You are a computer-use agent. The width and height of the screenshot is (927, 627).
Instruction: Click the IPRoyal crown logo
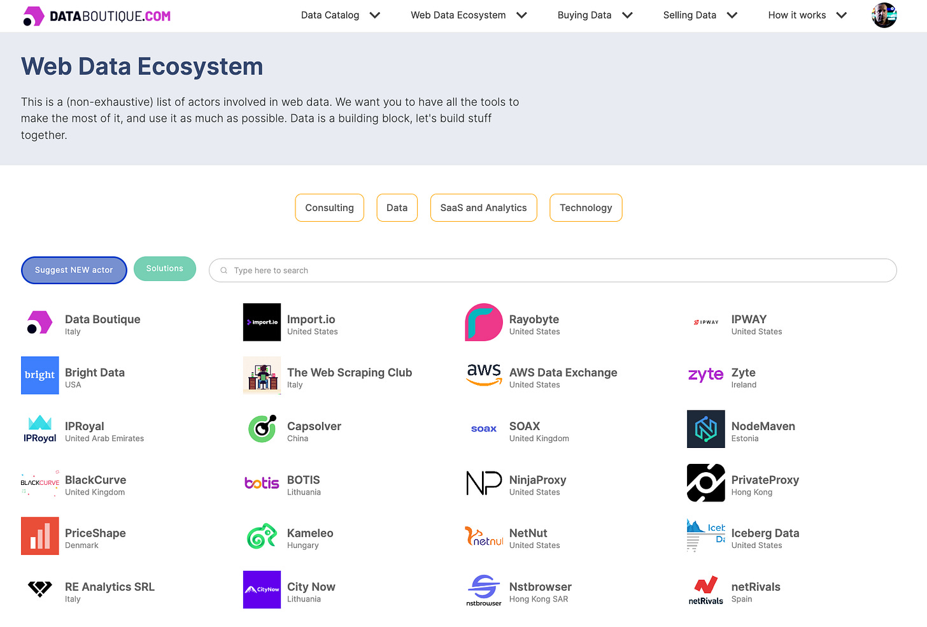coord(39,429)
